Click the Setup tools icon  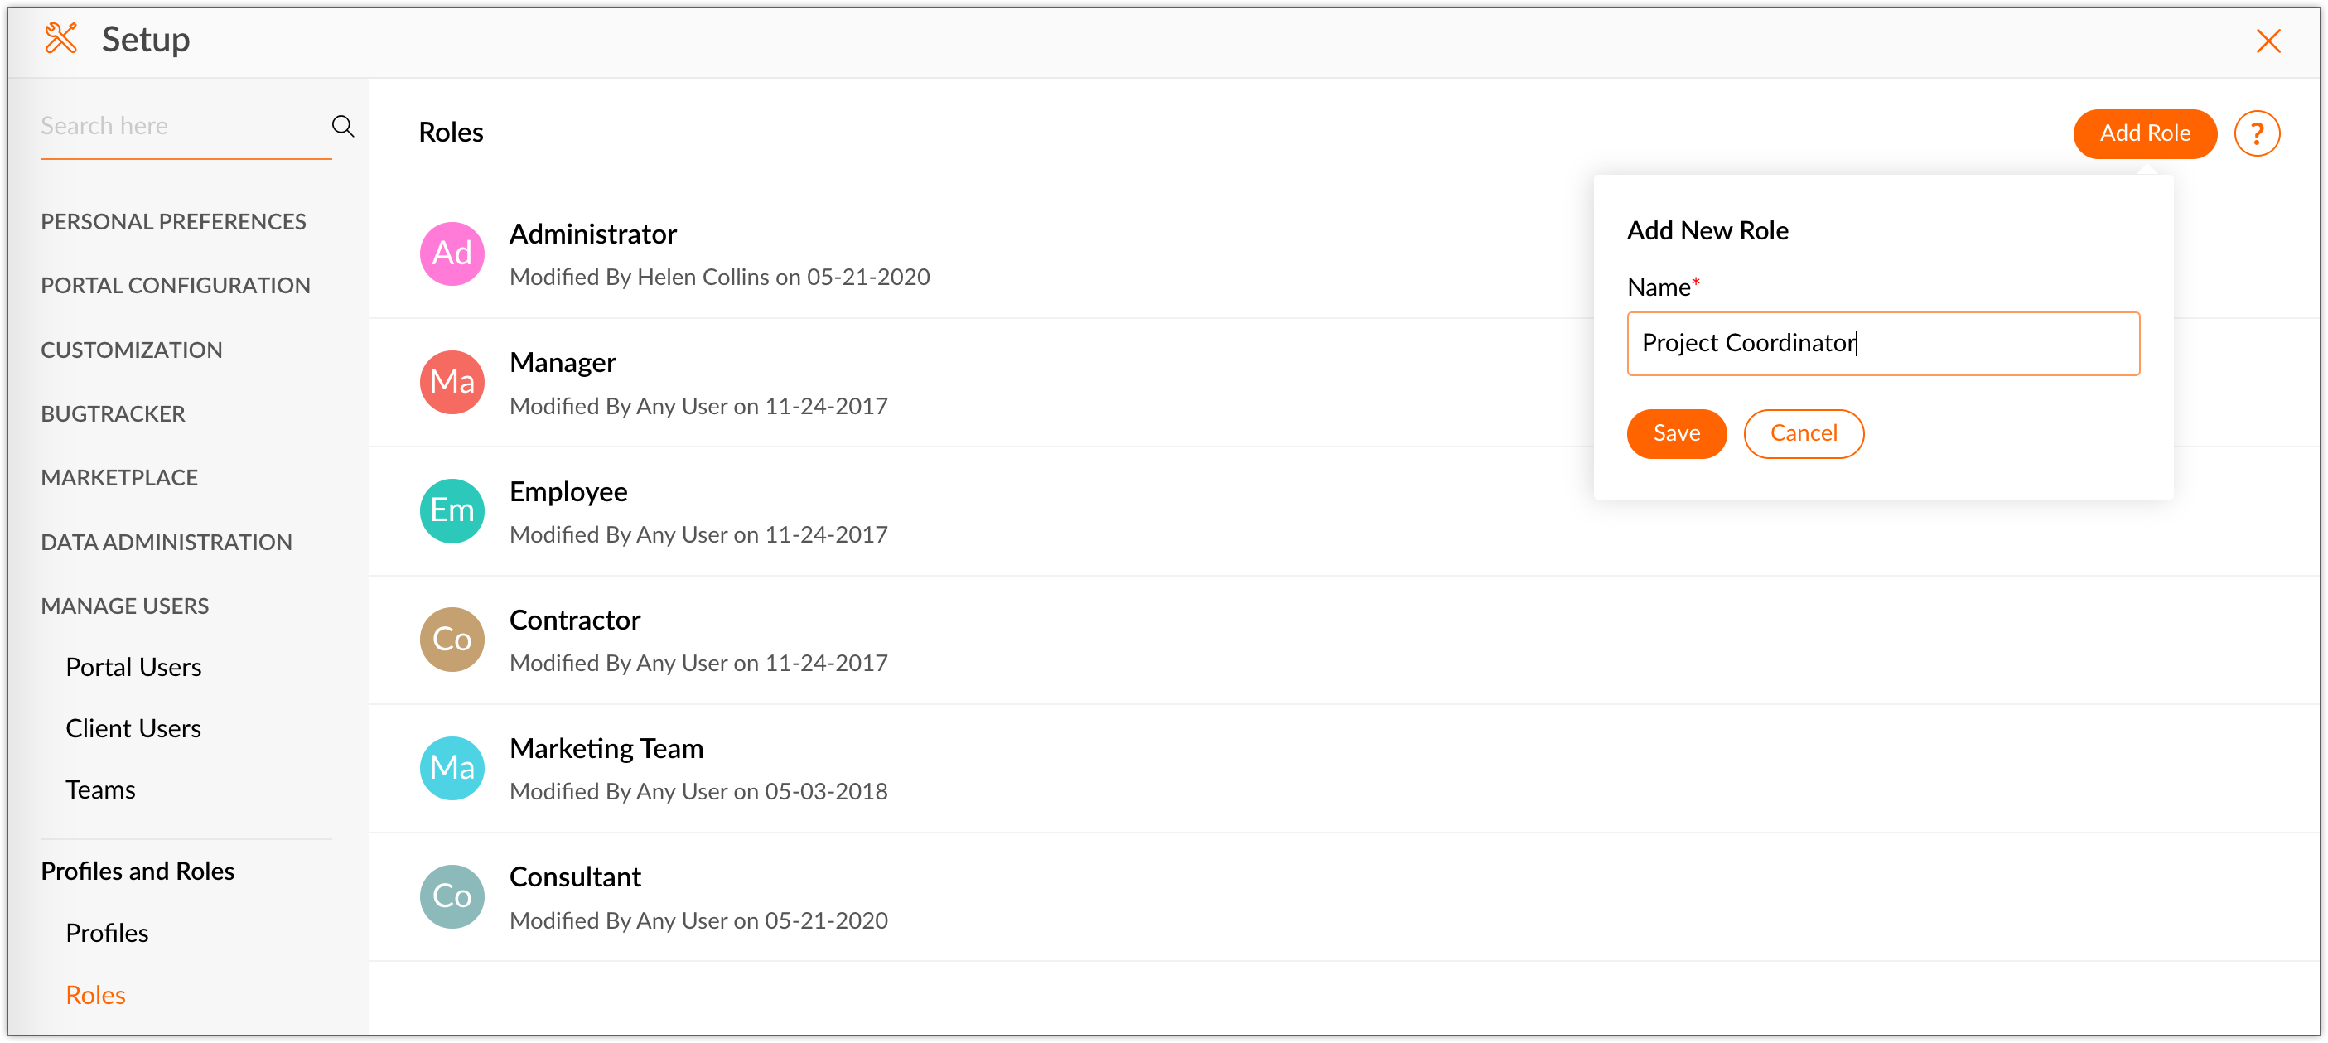[60, 39]
